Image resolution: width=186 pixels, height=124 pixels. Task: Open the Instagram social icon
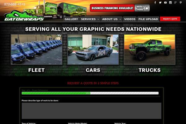point(170,2)
